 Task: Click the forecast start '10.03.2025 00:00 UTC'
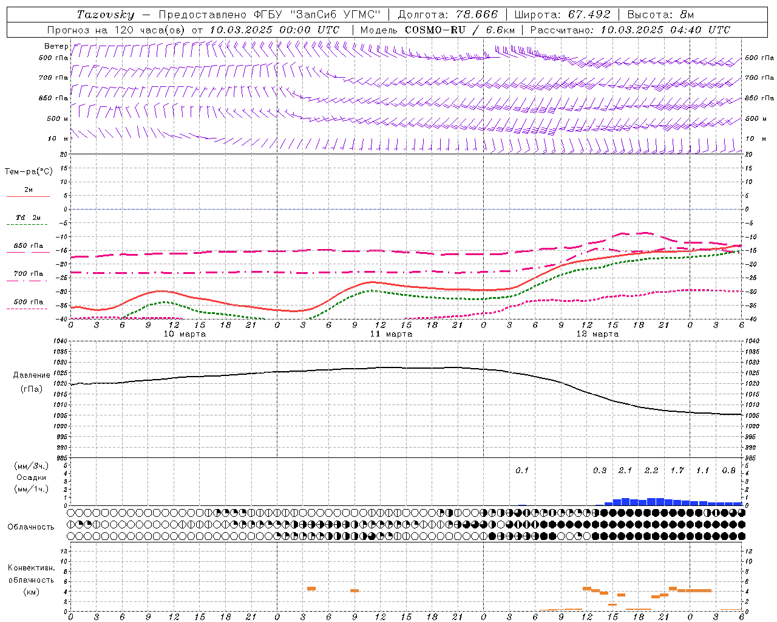point(274,30)
